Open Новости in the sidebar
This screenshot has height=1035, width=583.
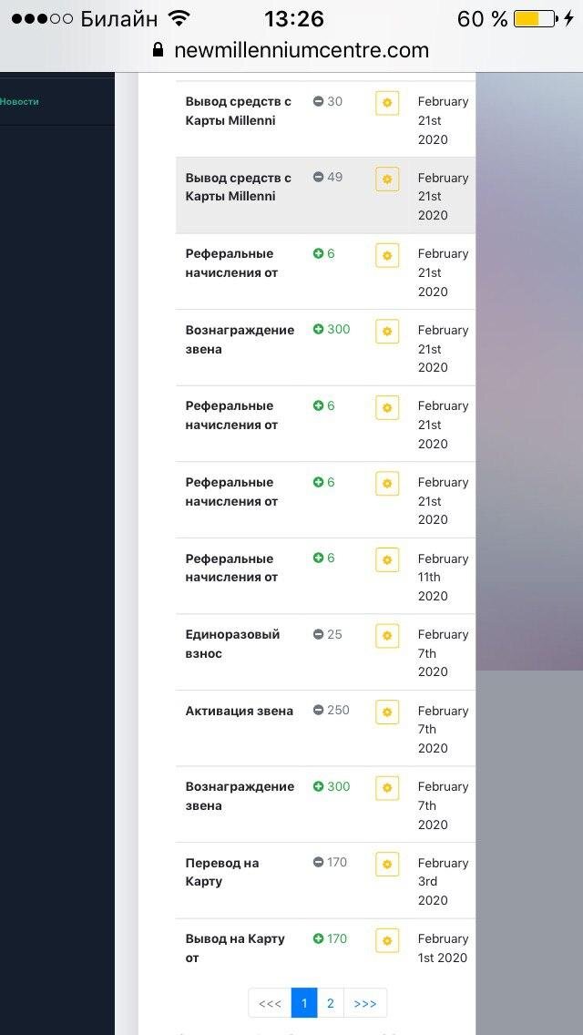(x=20, y=102)
